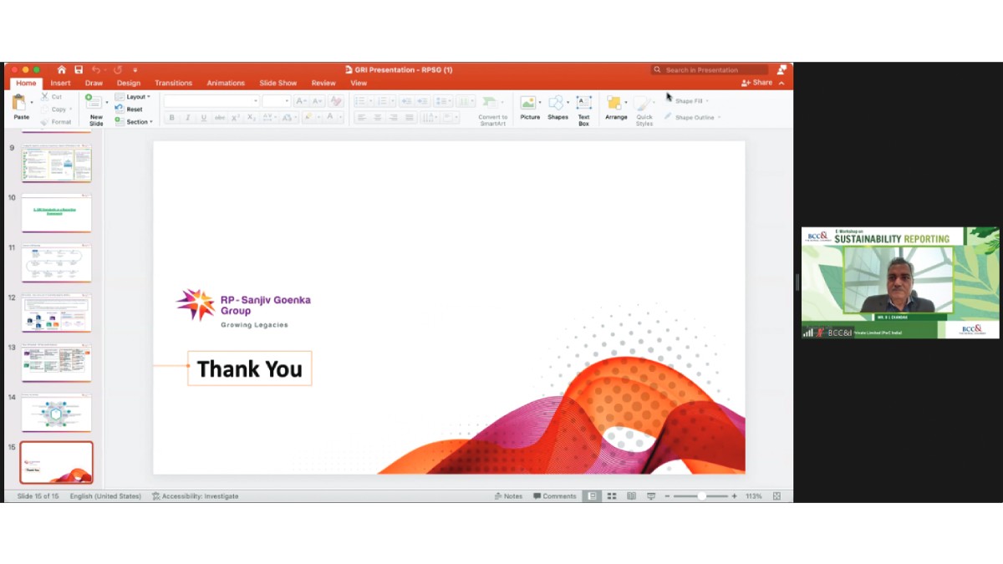Open Comments from status bar
Screen dimensions: 1003x564
point(555,496)
